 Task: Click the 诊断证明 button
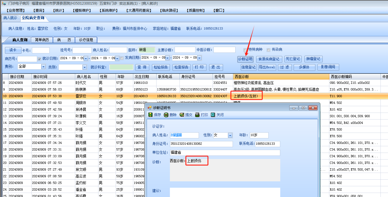pyautogui.click(x=245, y=59)
